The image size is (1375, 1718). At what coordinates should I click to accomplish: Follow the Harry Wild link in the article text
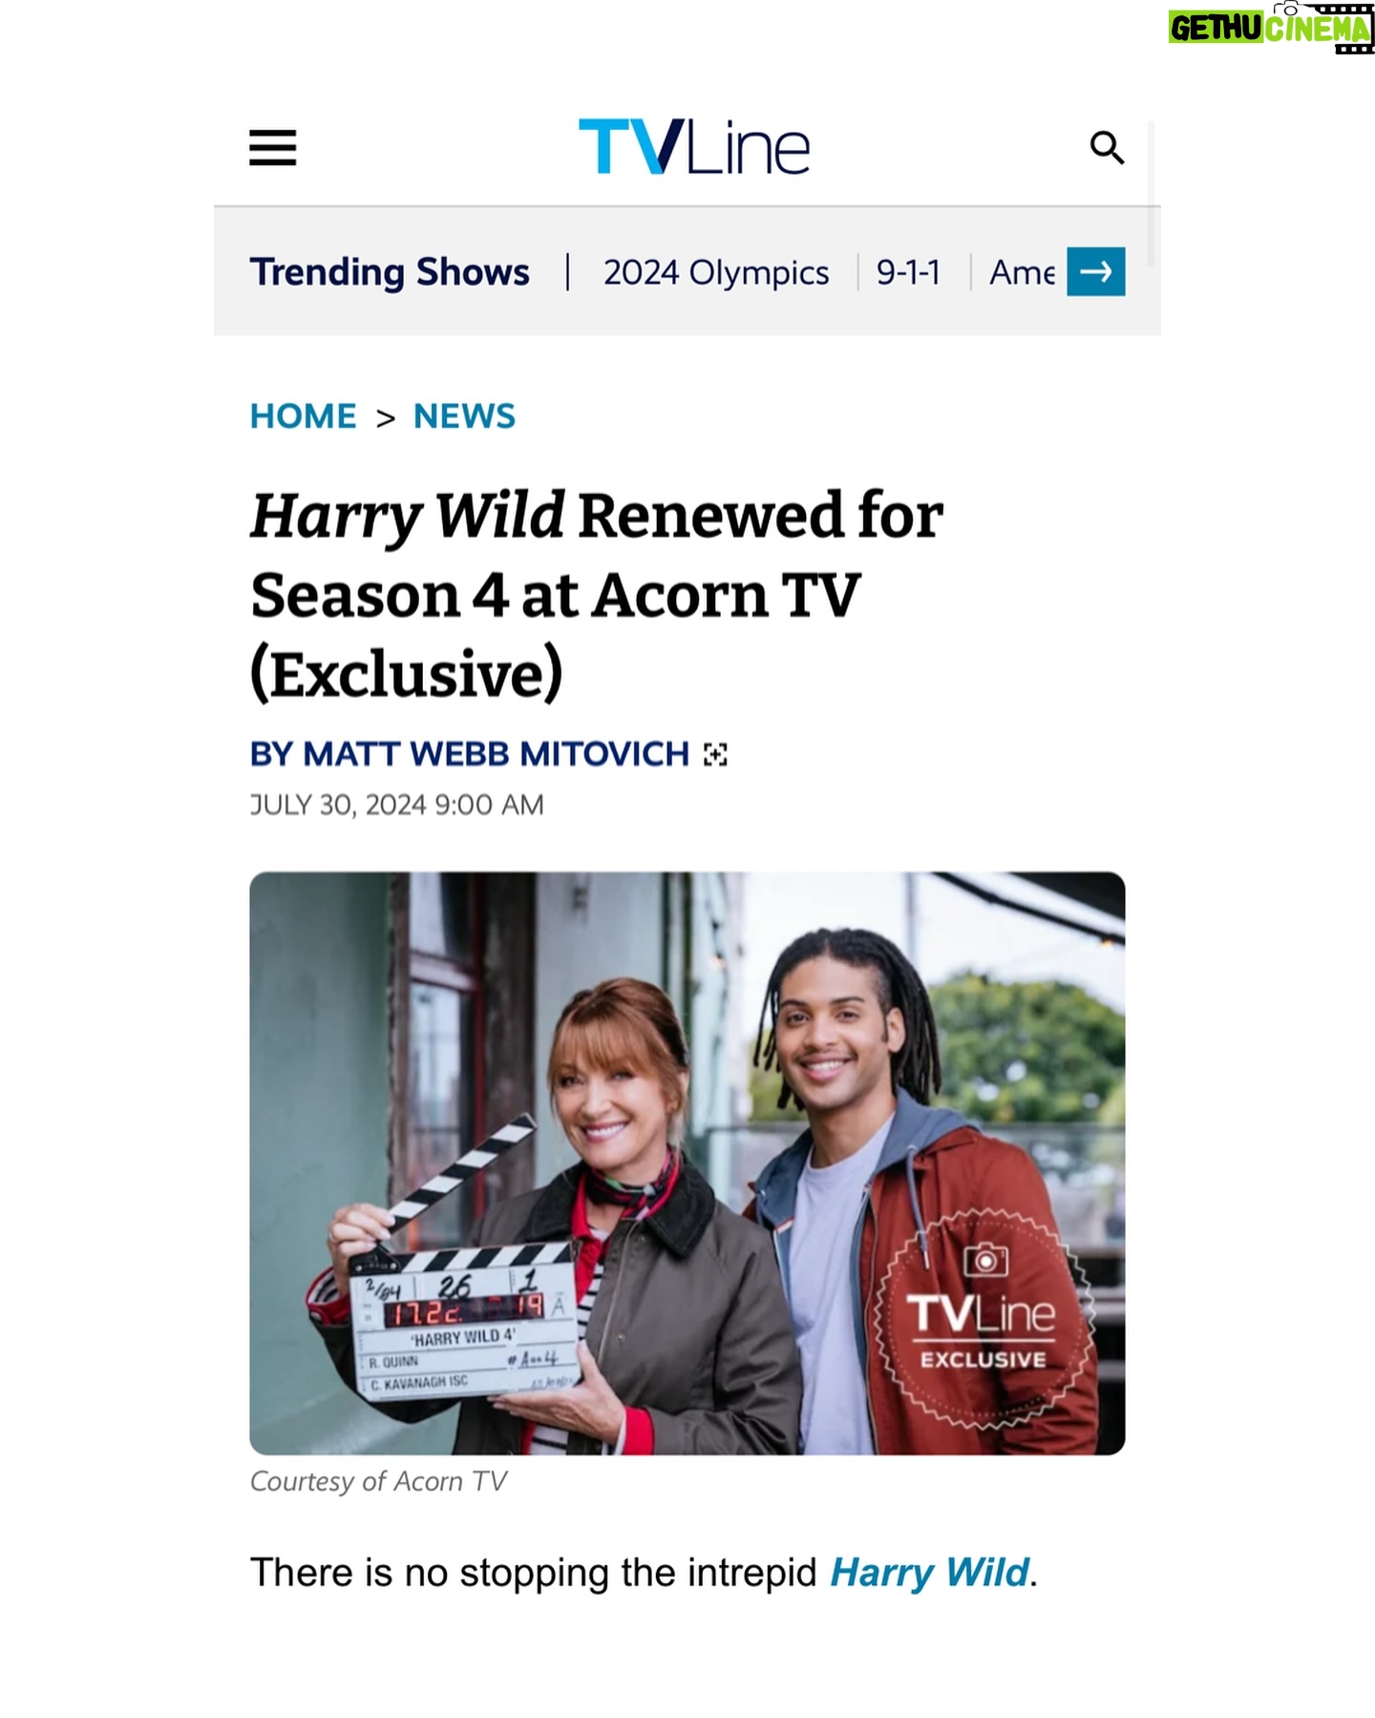click(929, 1572)
